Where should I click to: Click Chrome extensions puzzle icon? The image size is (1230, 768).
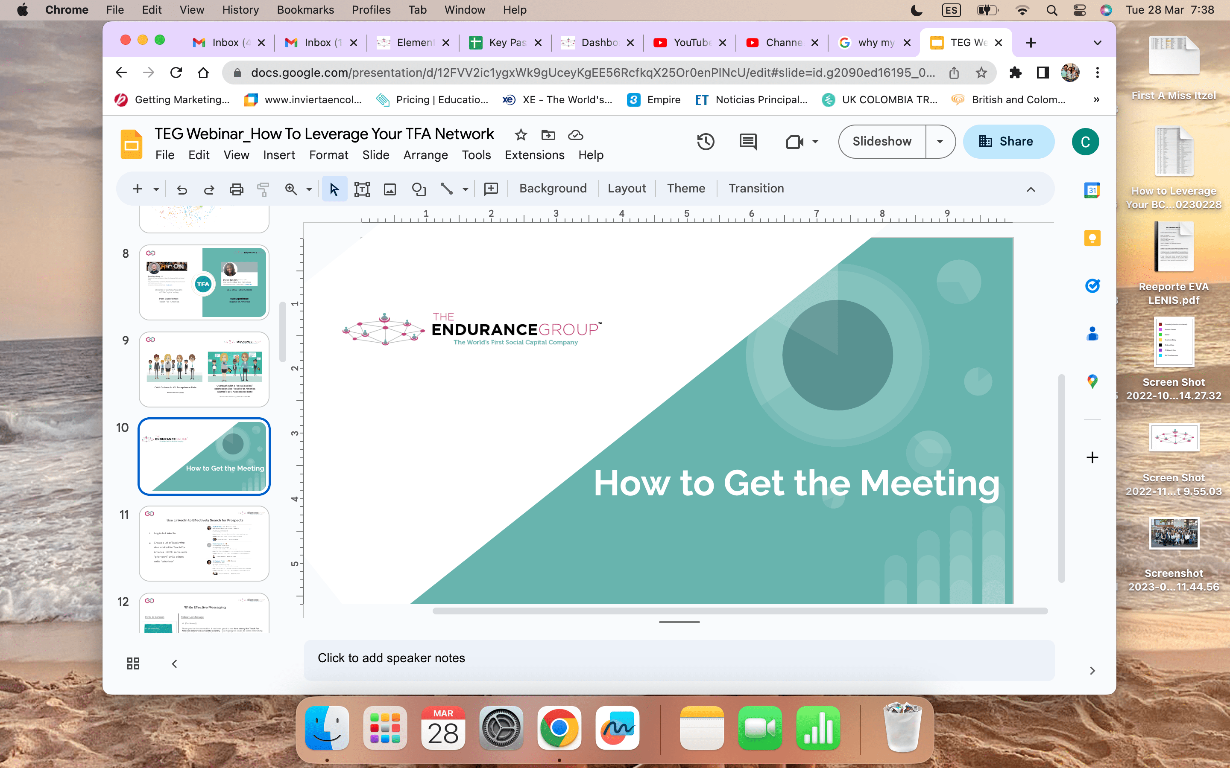[1015, 73]
